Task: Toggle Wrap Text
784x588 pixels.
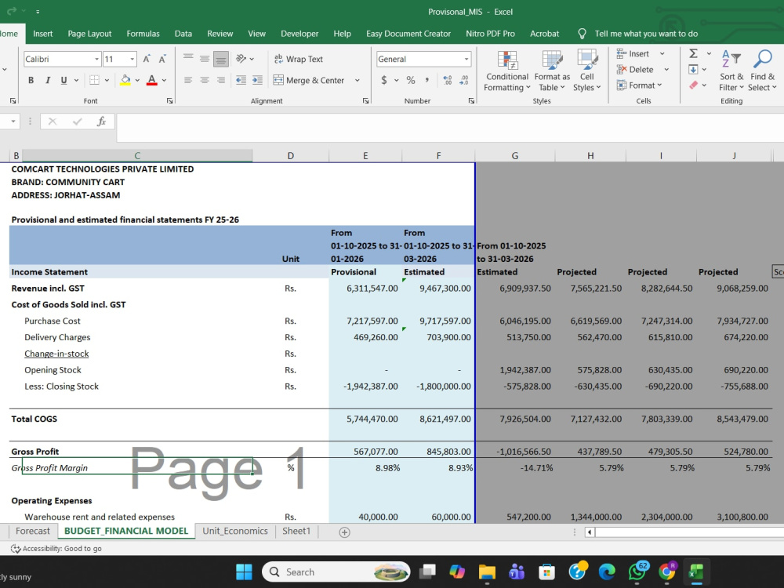Action: 299,59
